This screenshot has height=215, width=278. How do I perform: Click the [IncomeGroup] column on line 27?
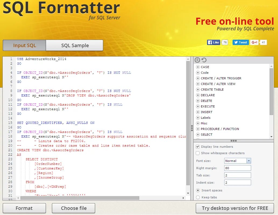(x=50, y=177)
